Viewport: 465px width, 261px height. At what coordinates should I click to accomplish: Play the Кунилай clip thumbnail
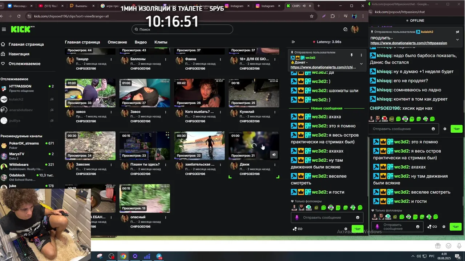[x=254, y=93]
